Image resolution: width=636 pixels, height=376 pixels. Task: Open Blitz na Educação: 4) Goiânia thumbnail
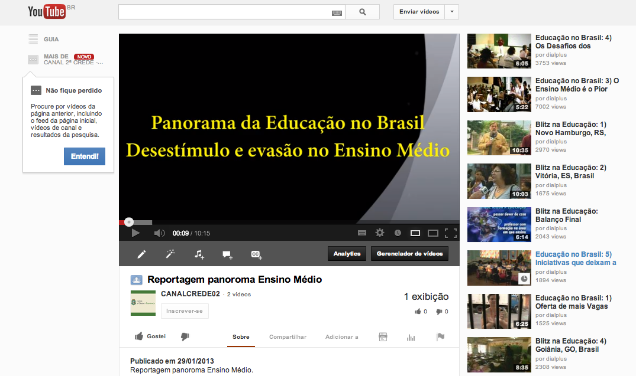499,355
